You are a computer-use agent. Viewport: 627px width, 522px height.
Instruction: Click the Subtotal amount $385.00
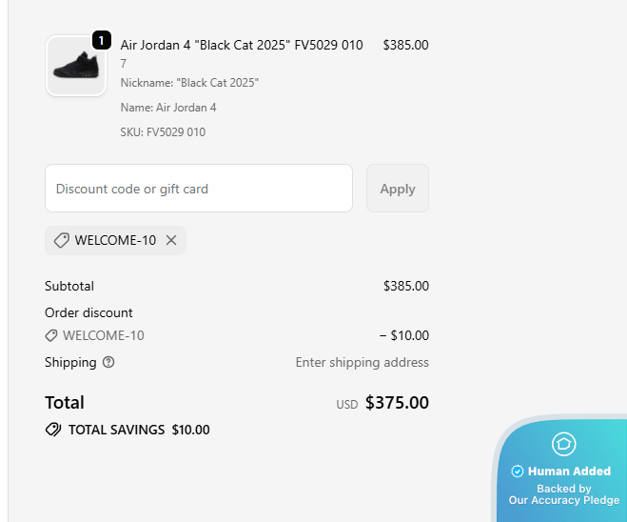tap(405, 286)
